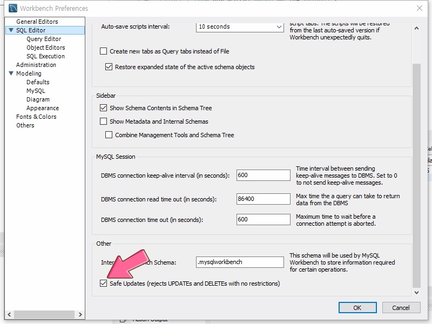This screenshot has height=324, width=432.
Task: Click the 'Auto-save scripts interval:' label
Action: [136, 26]
